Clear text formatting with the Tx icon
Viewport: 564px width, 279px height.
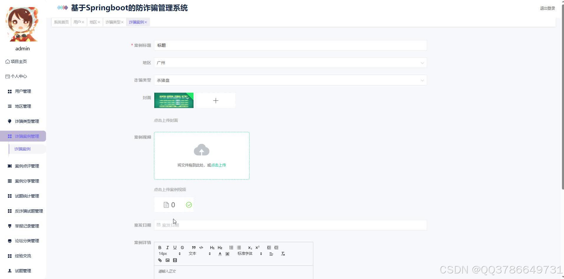(x=283, y=253)
